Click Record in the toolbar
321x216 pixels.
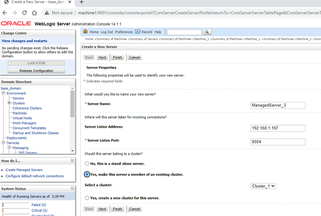[x=147, y=32]
